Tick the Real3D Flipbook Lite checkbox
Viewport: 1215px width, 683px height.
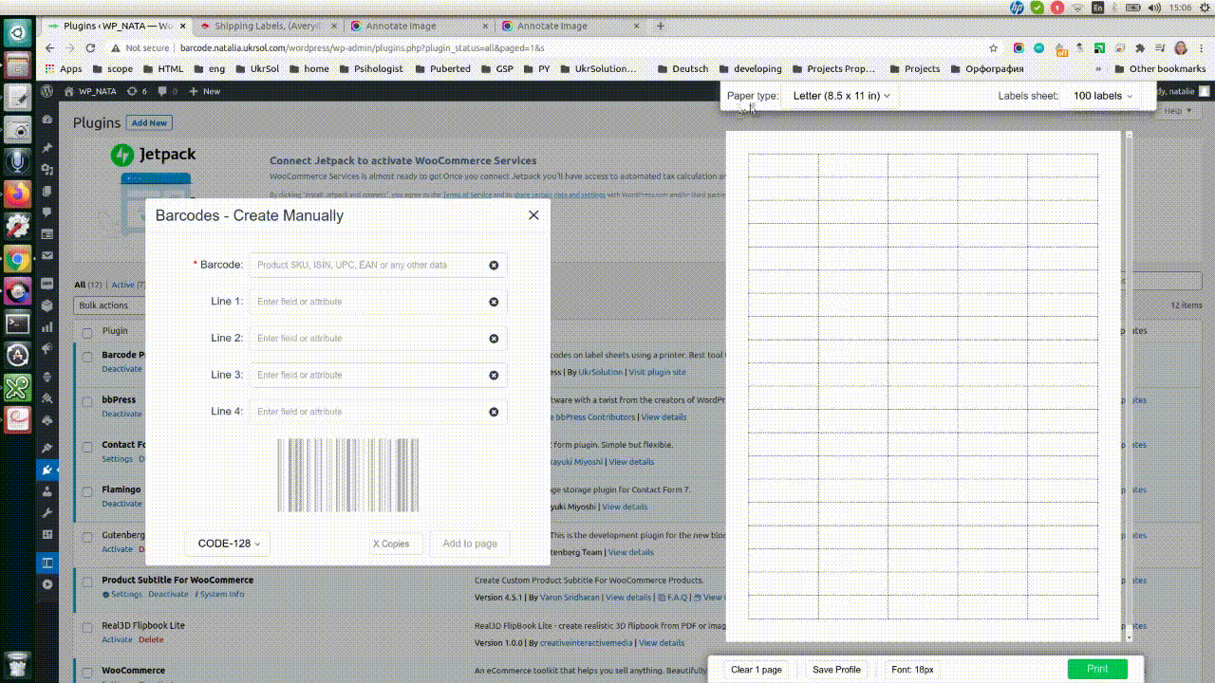(87, 626)
